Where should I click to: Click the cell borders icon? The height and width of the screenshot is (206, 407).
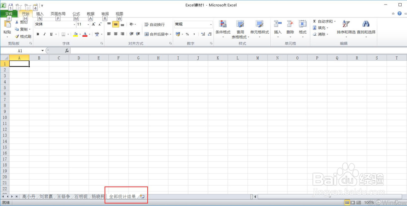[x=63, y=34]
